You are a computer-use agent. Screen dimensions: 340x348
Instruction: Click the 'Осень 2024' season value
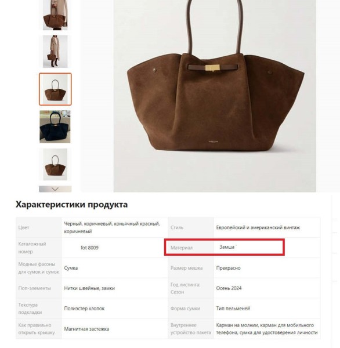pos(229,288)
